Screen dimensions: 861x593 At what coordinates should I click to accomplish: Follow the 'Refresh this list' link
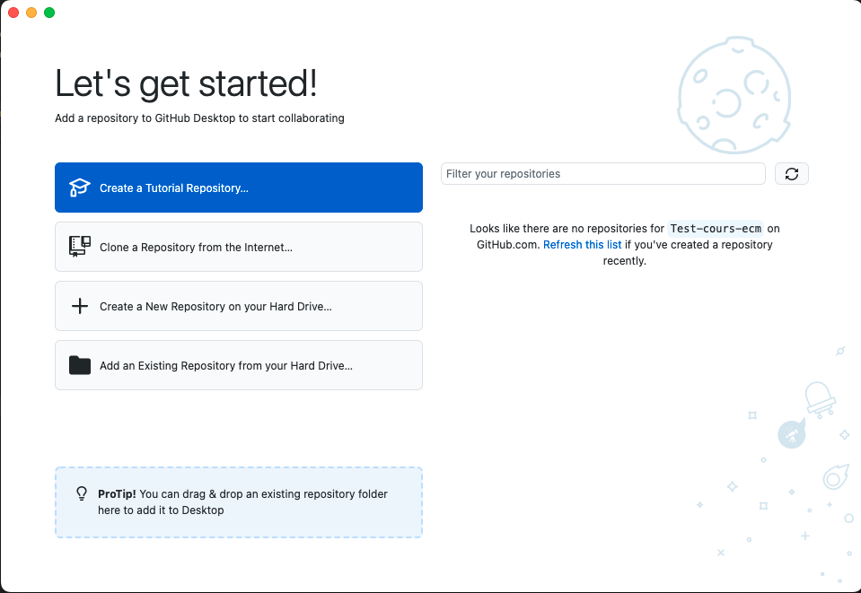tap(582, 245)
